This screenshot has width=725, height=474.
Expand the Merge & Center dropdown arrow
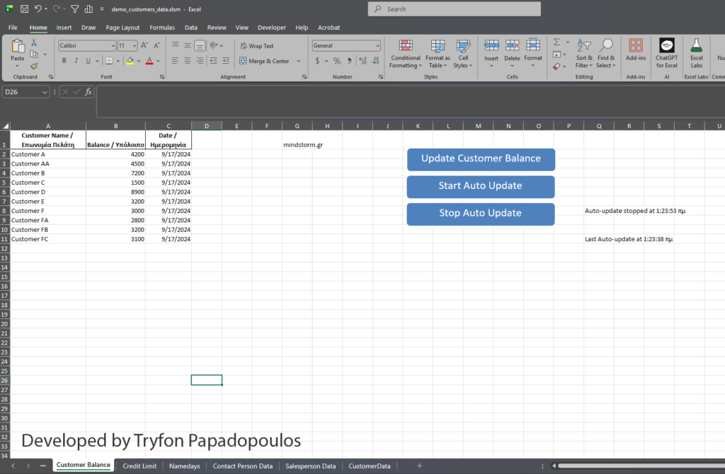click(298, 61)
